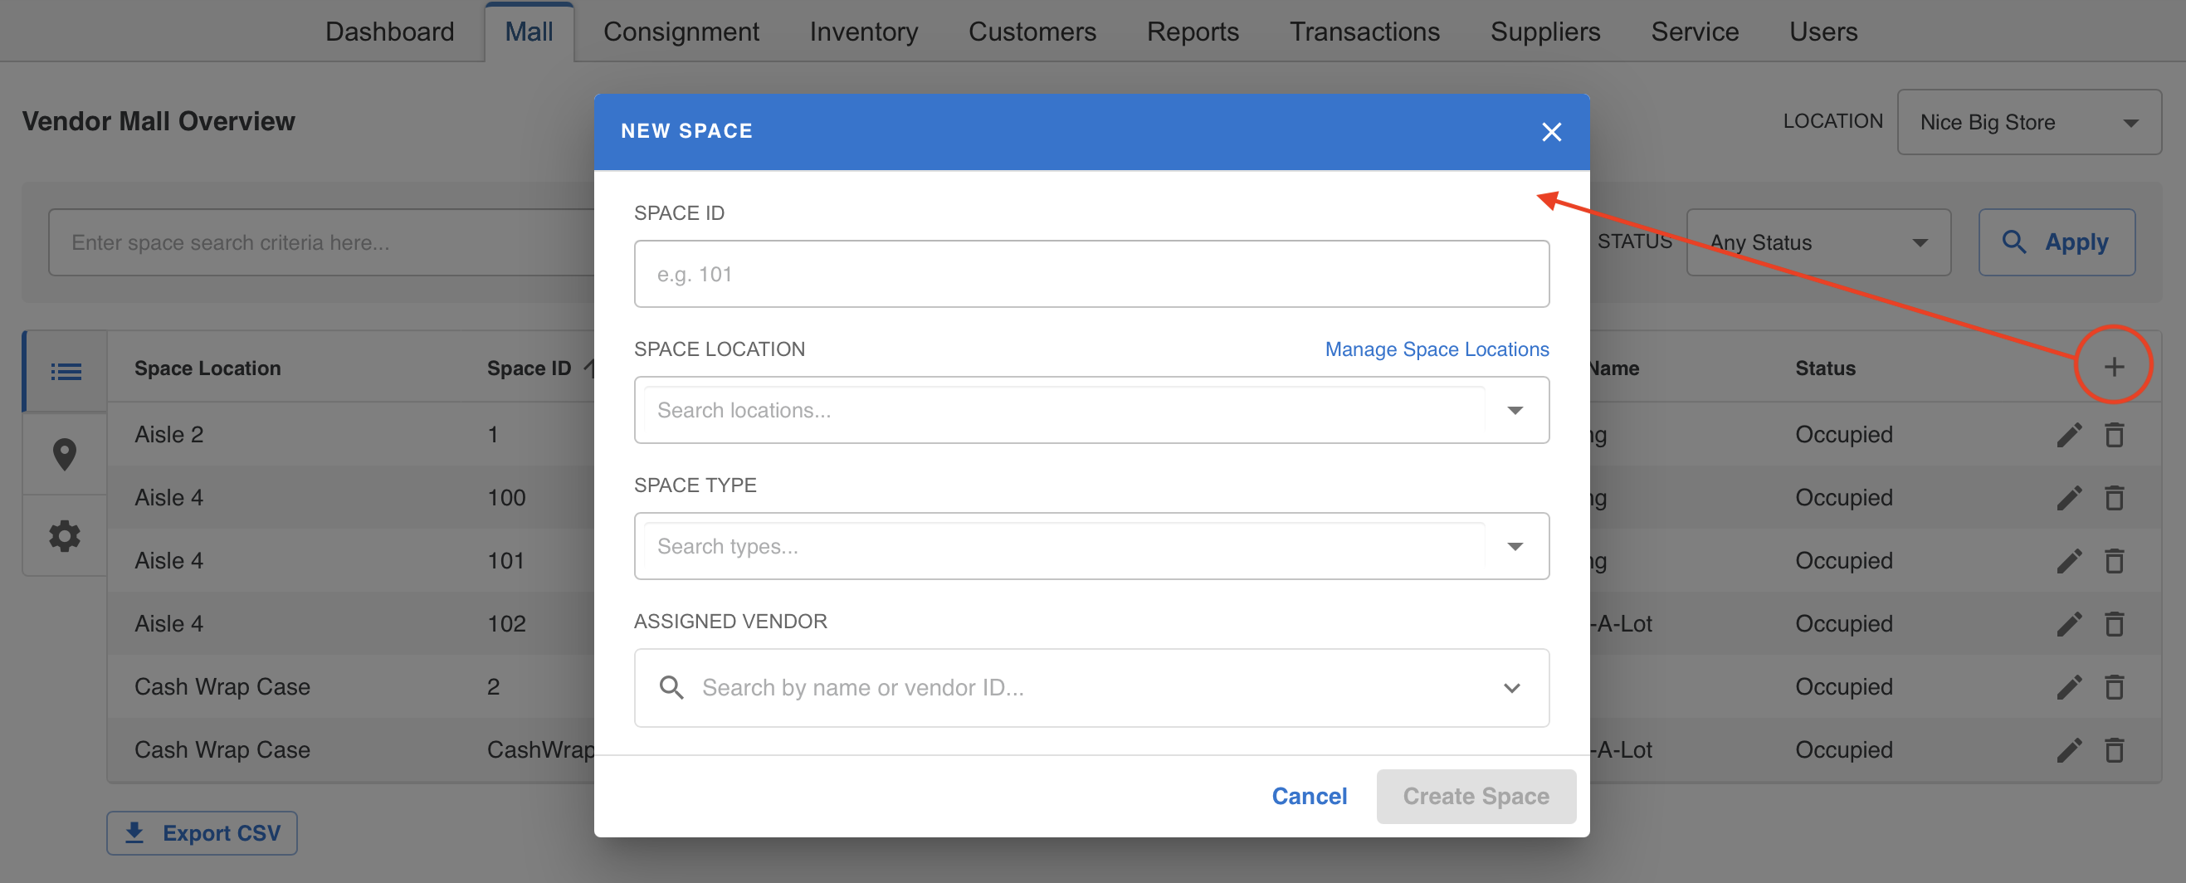Screen dimensions: 2186x883
Task: Switch to the Users tab
Action: [x=1822, y=32]
